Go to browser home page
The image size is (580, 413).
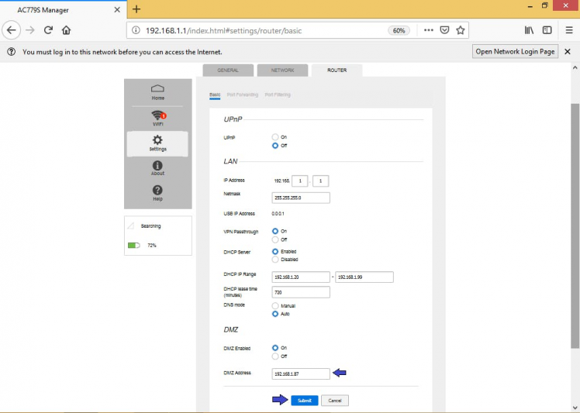click(x=67, y=30)
